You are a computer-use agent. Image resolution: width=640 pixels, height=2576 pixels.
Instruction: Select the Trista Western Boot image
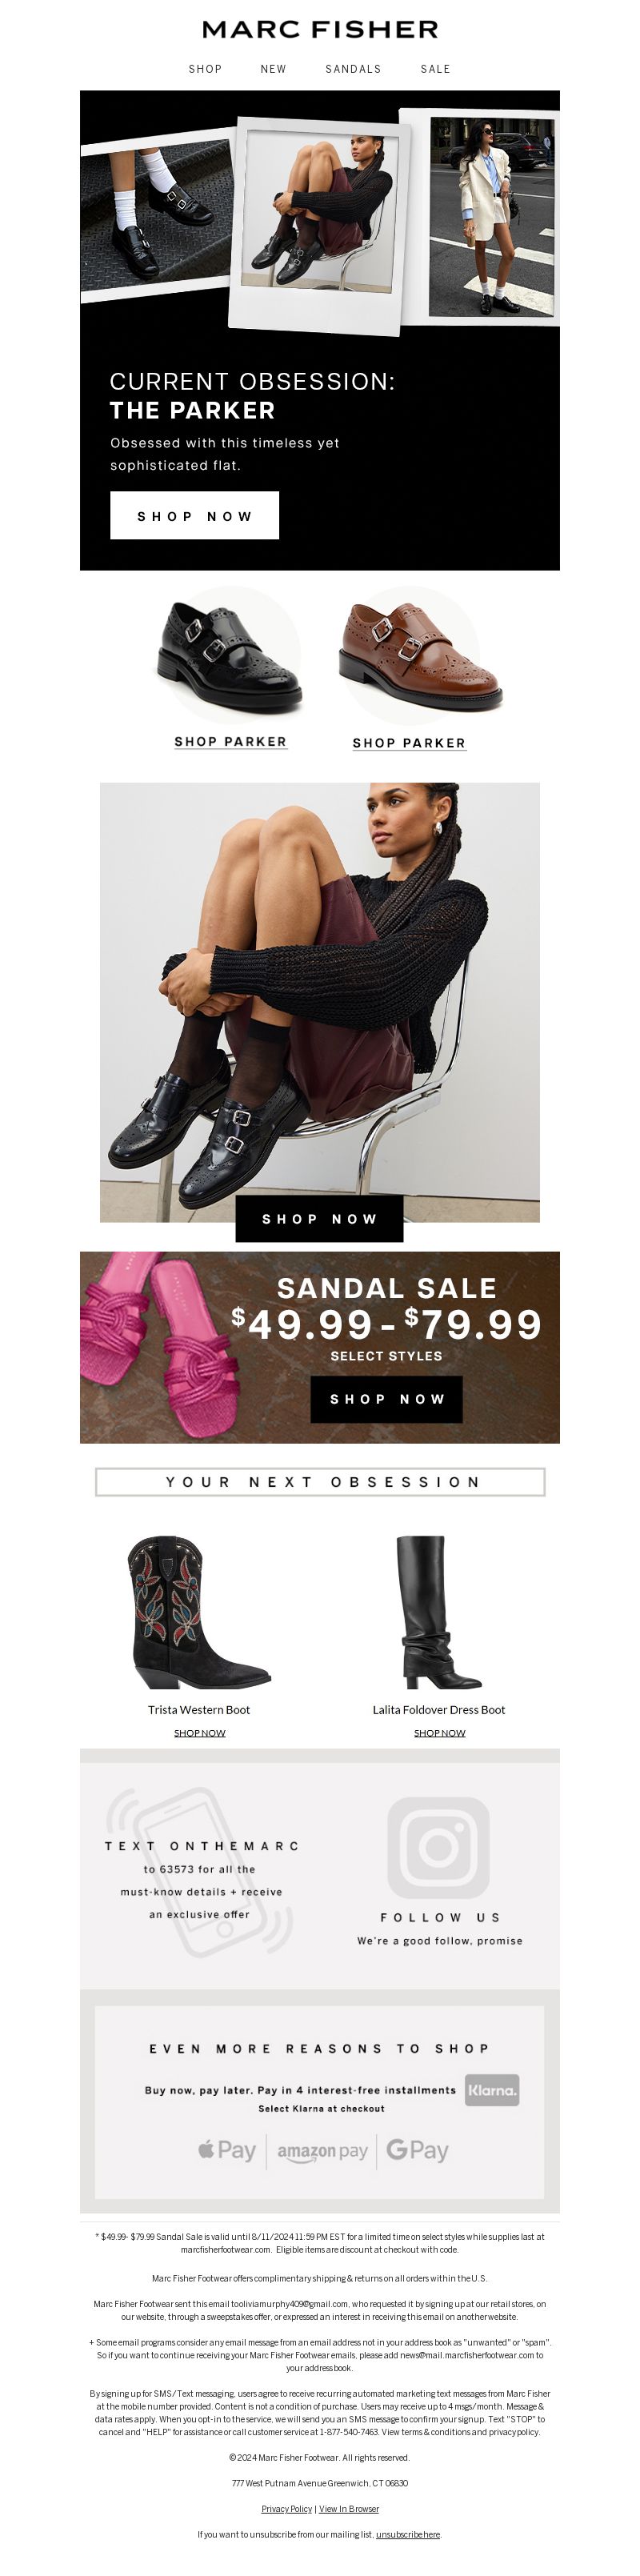point(199,1612)
